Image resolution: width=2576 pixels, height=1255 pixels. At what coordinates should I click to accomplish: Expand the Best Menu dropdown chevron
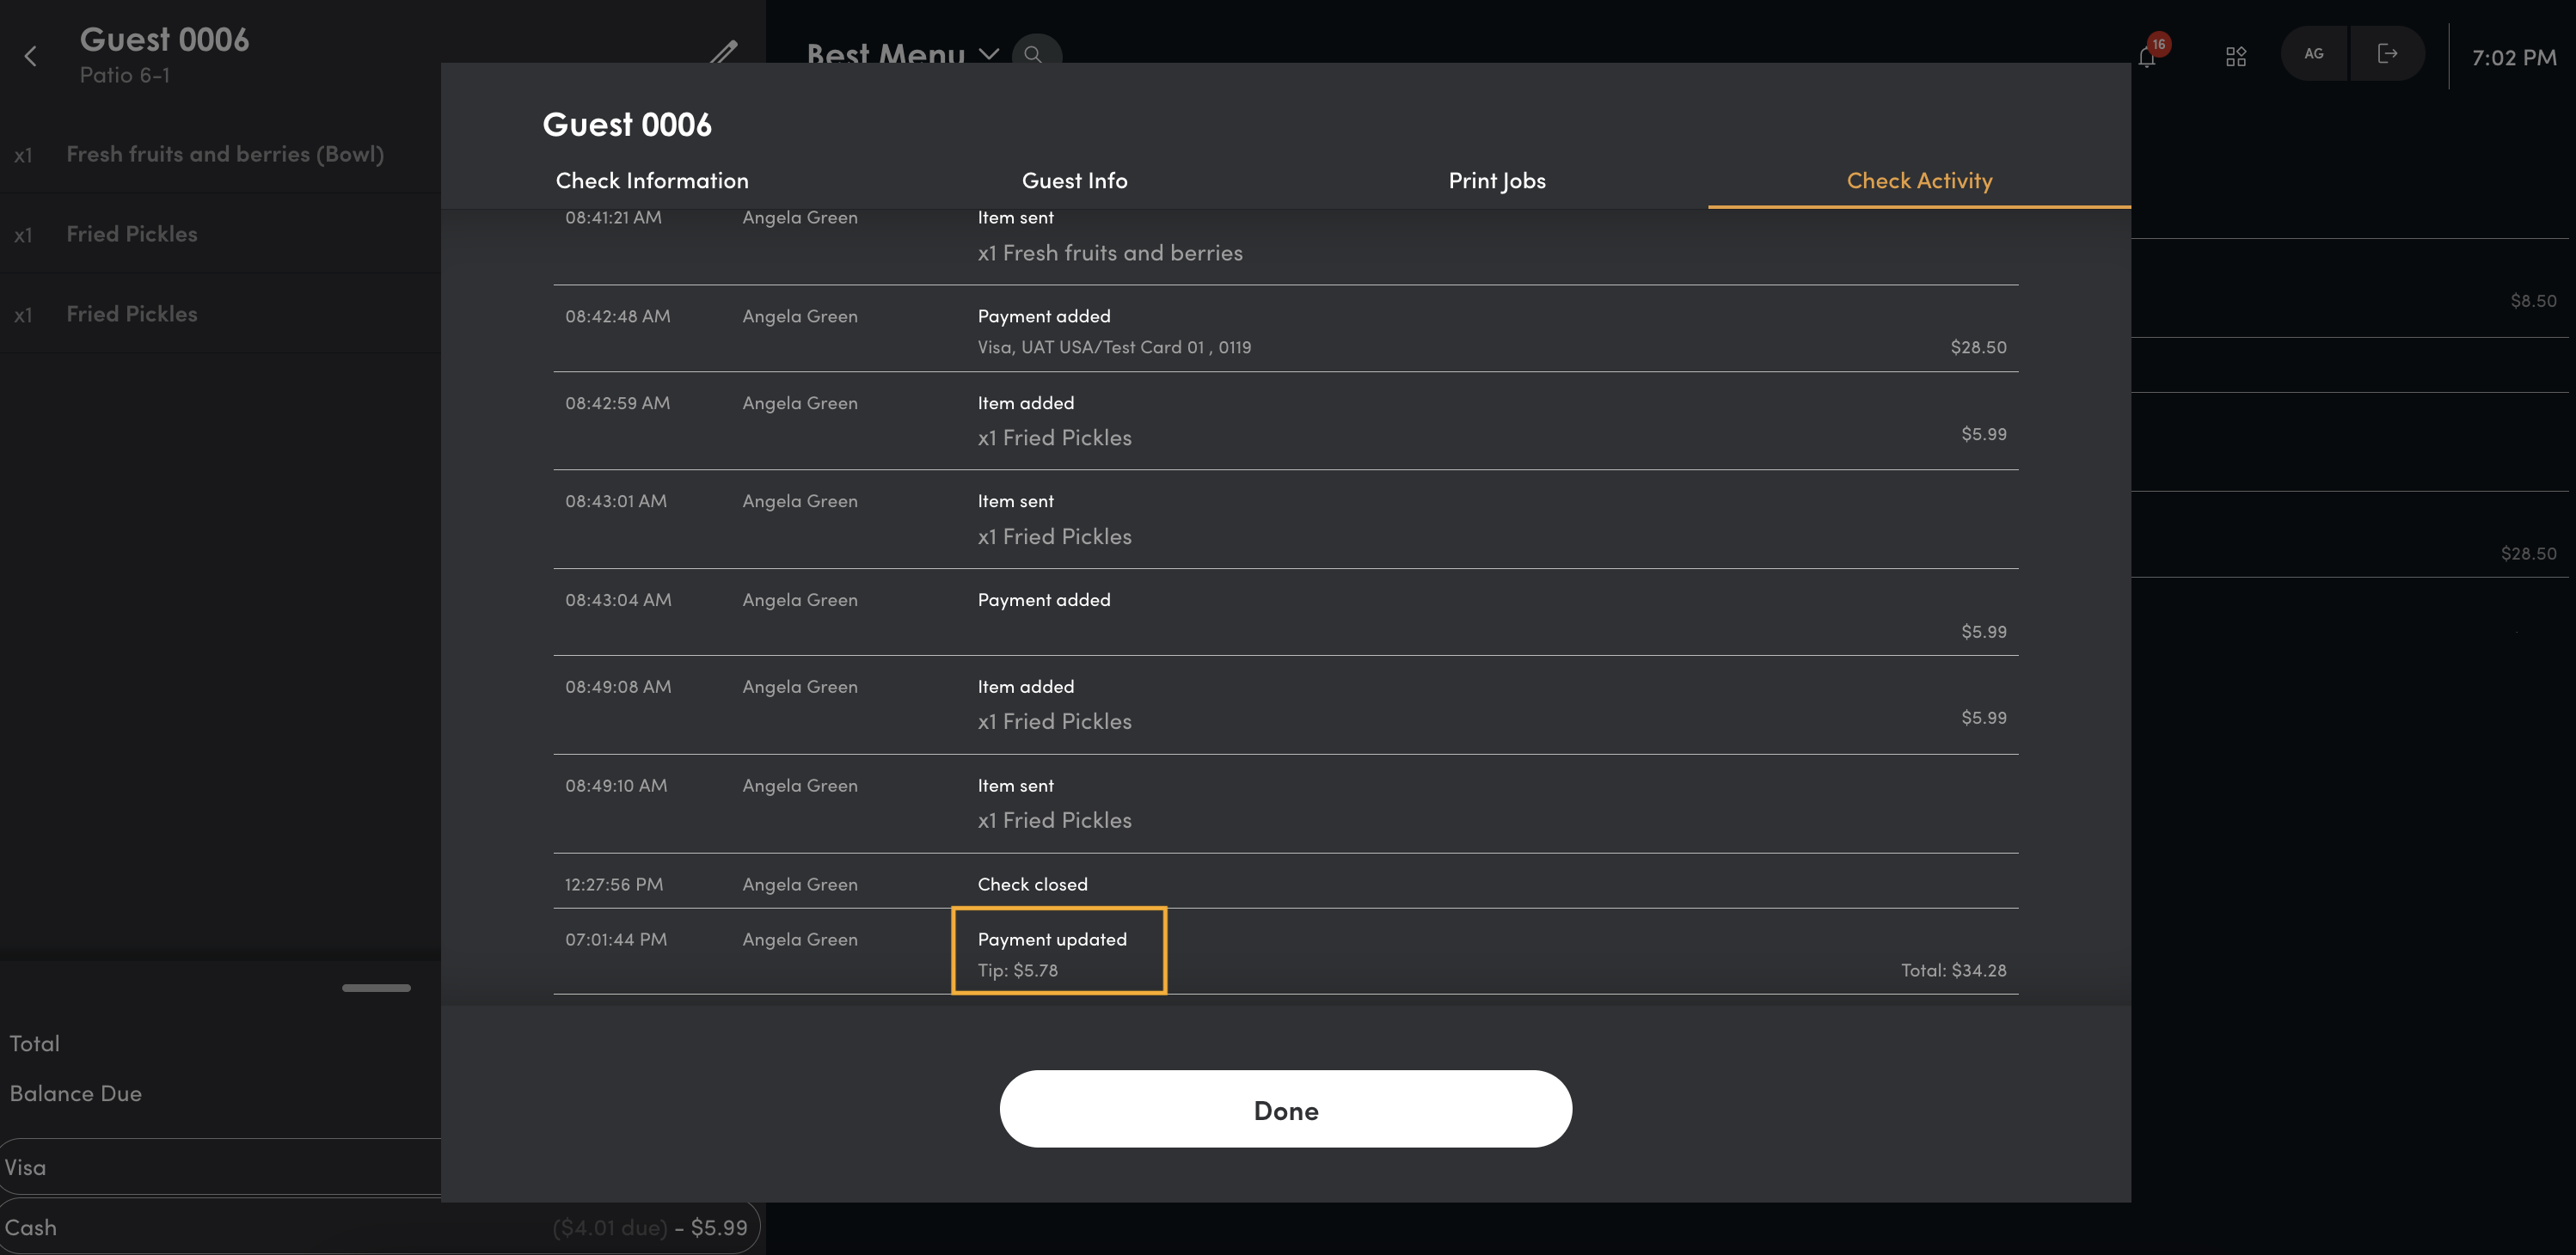coord(989,54)
